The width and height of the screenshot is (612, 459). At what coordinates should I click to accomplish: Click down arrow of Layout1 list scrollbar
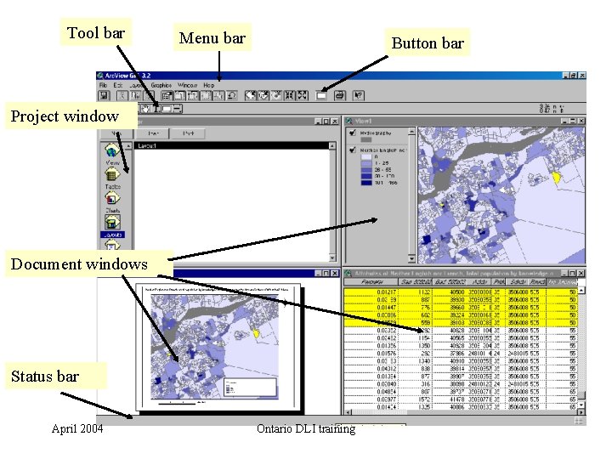332,258
